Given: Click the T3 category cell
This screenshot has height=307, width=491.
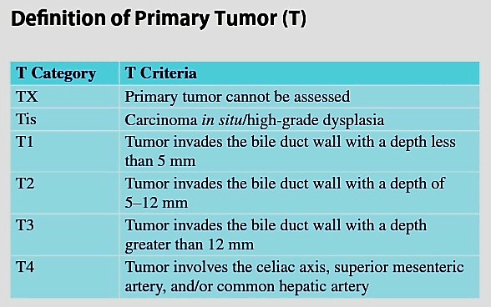Looking at the screenshot, I should pos(65,234).
